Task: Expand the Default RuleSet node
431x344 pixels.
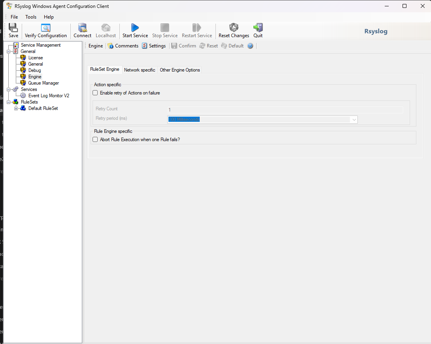Action: (16, 108)
